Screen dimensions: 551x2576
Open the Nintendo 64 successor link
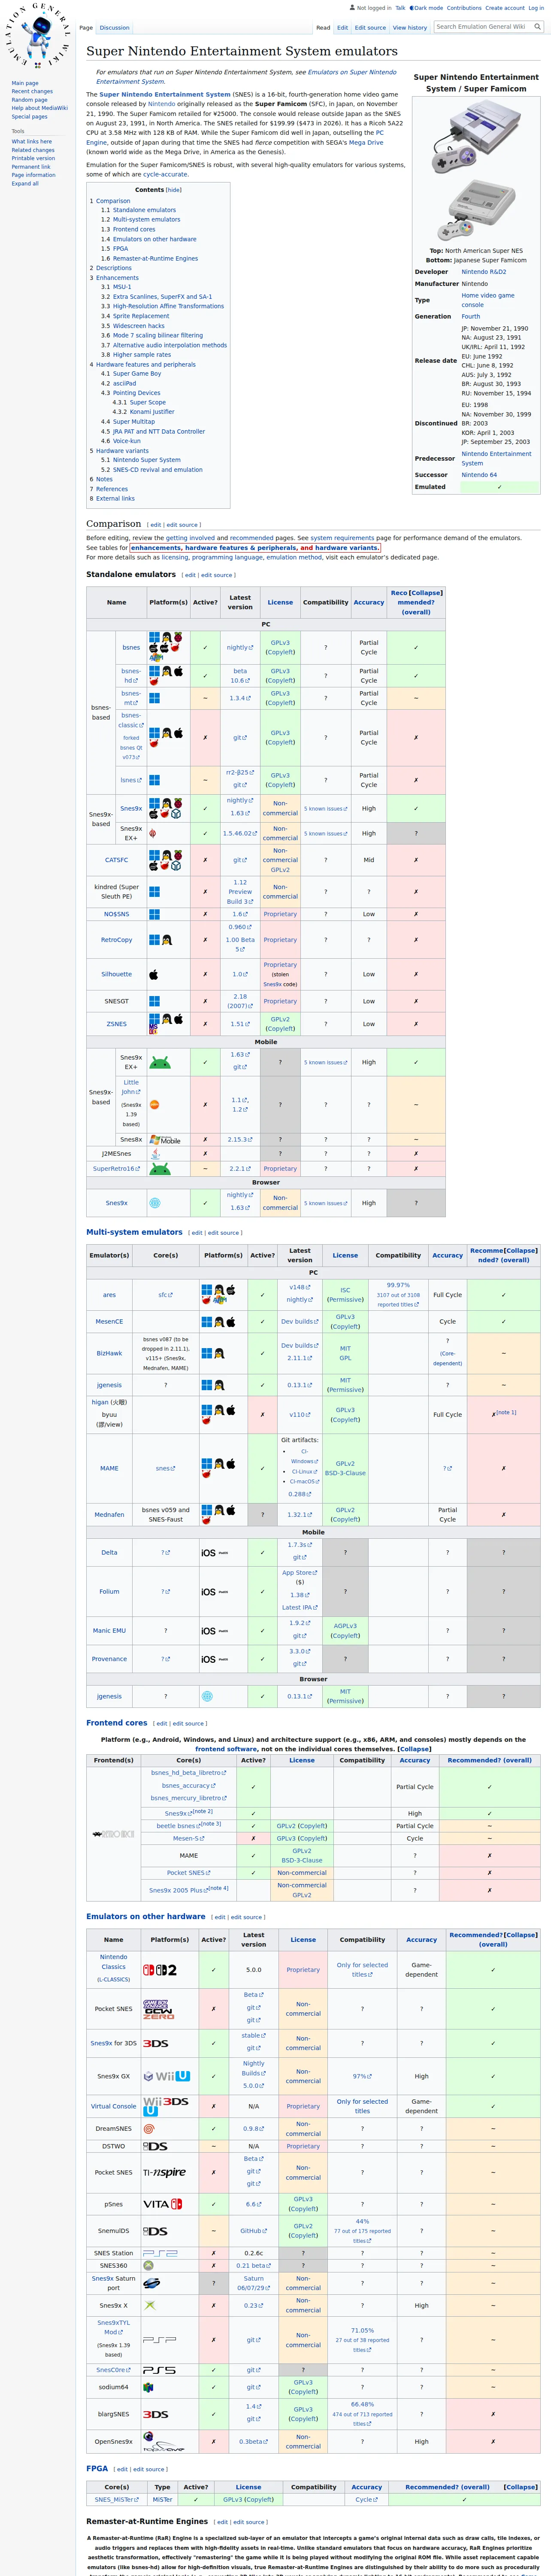(x=479, y=475)
